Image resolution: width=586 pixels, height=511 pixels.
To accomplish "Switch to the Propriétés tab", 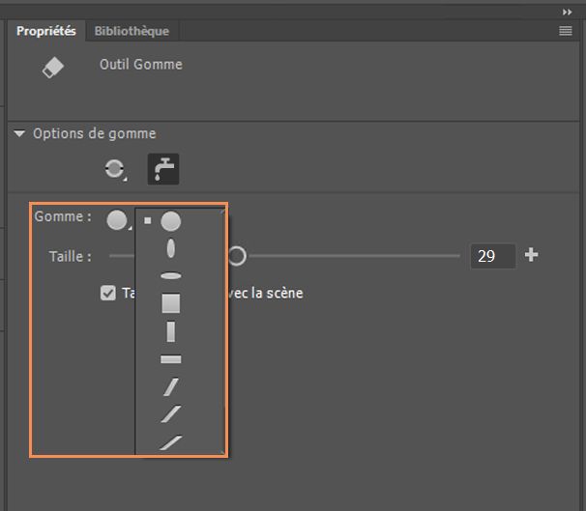I will 45,31.
